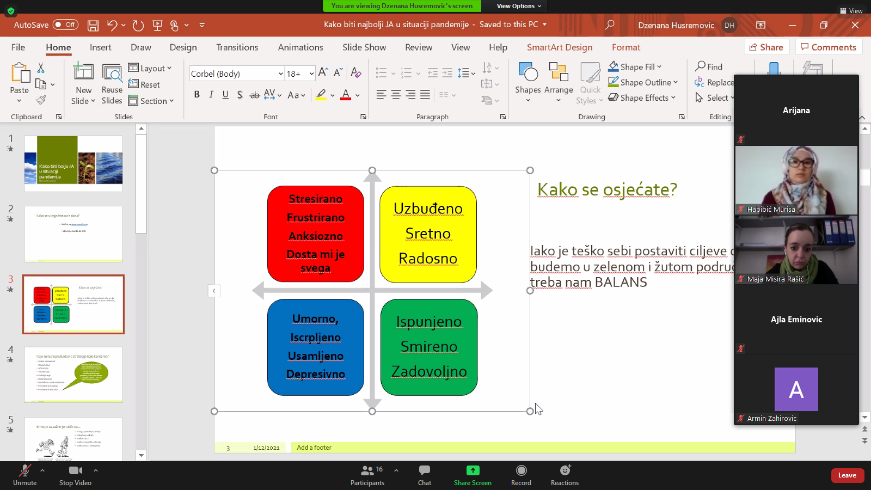Click the Share button
This screenshot has height=490, width=871.
pos(766,47)
